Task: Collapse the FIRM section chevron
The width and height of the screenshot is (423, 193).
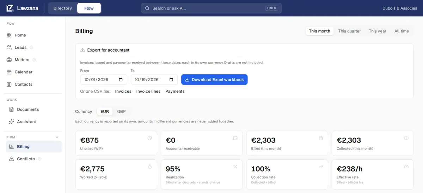Action: [57, 137]
